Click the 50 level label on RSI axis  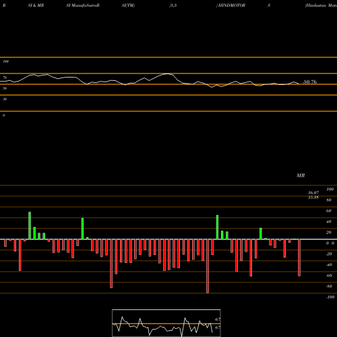coord(5,88)
